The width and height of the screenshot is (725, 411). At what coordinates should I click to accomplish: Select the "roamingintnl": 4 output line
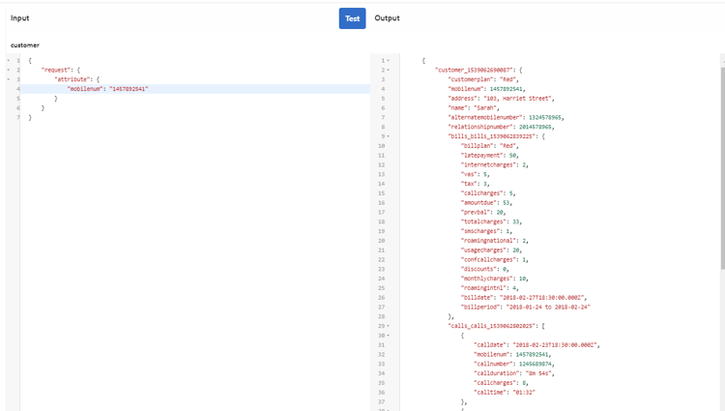(490, 288)
